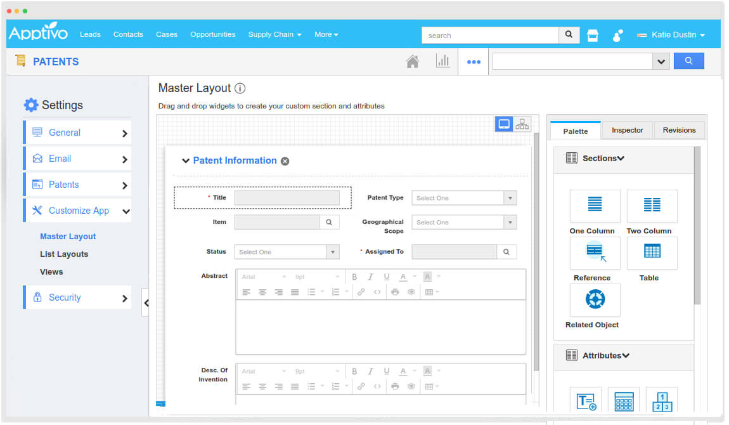Click into the Title input field
This screenshot has width=729, height=425.
coord(287,198)
